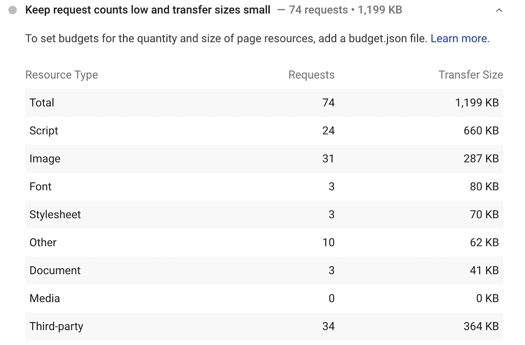Image resolution: width=525 pixels, height=345 pixels.
Task: Sort by the Requests column header
Action: click(x=311, y=75)
